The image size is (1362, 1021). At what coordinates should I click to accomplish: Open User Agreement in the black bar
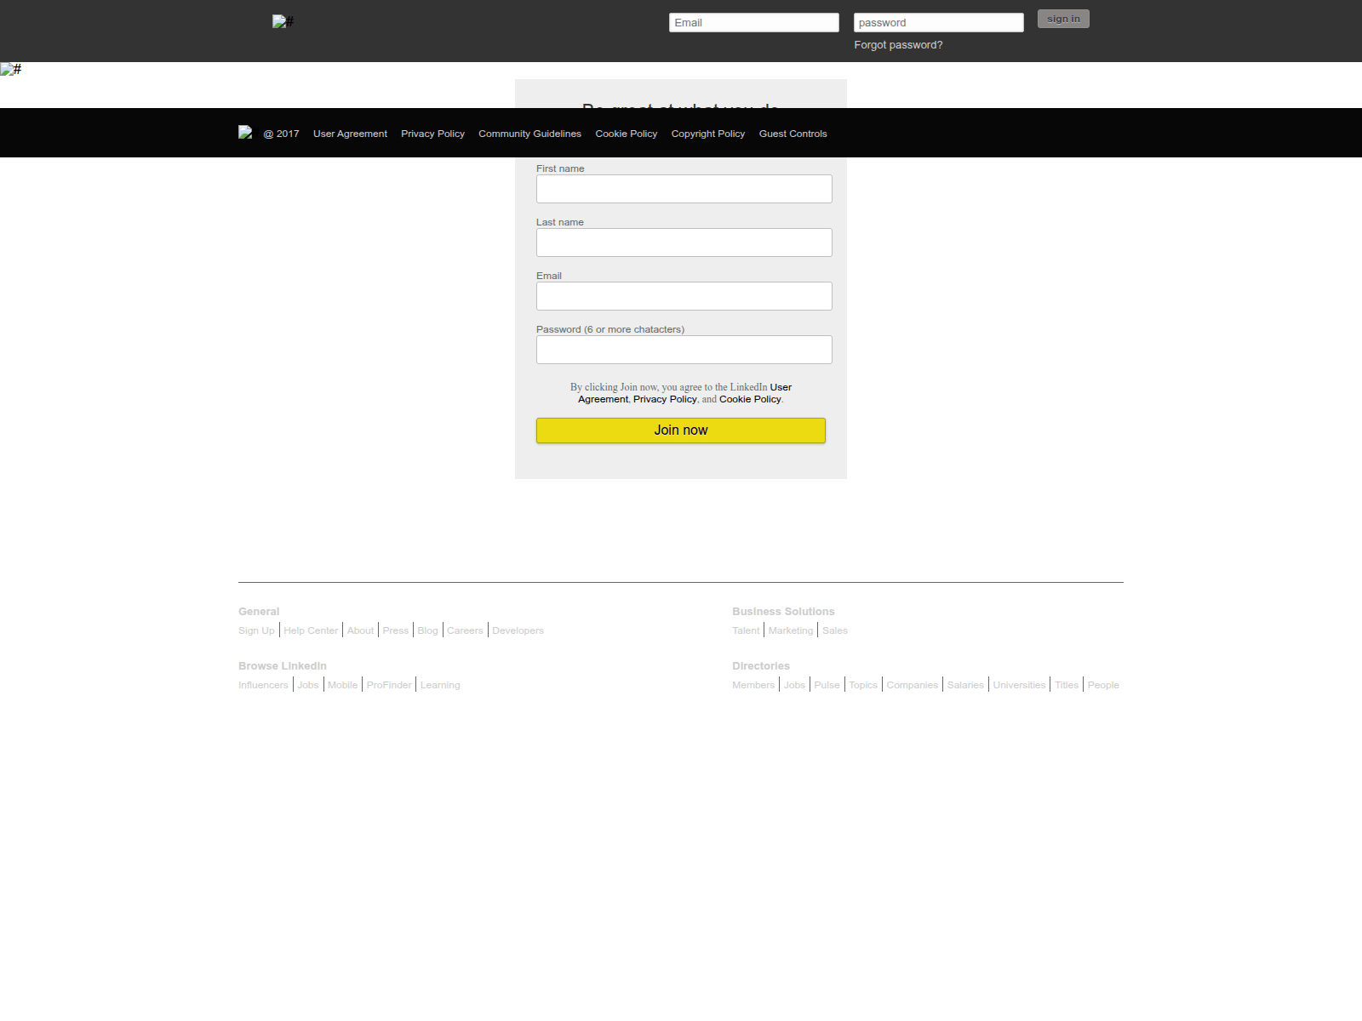pyautogui.click(x=350, y=134)
